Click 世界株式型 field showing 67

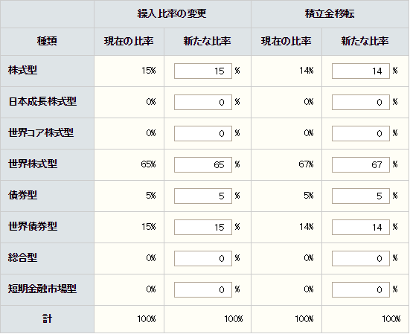(361, 164)
